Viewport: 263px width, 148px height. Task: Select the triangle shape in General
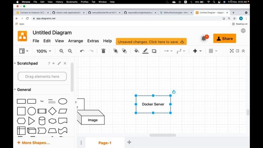pos(32,121)
